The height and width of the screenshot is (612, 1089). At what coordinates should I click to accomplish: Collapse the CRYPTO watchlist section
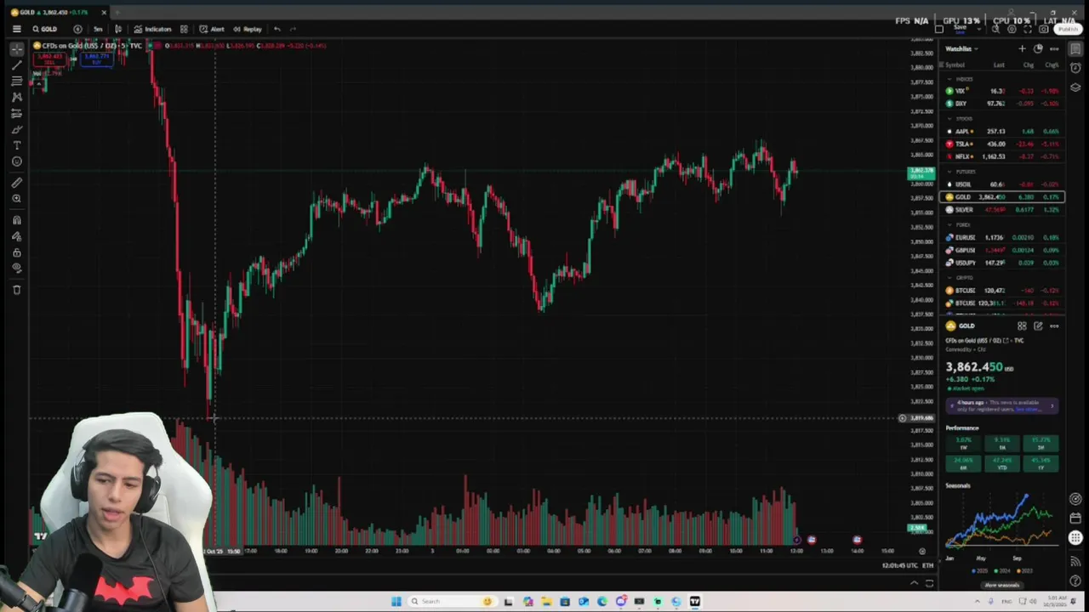[950, 277]
